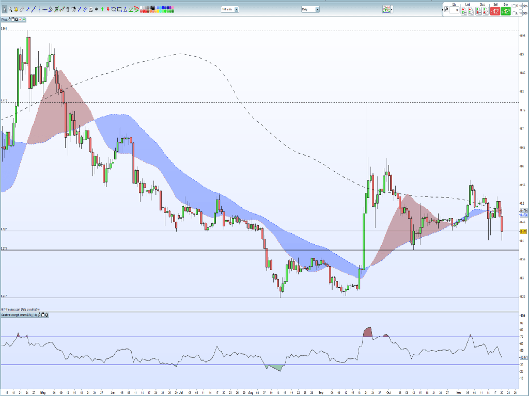Click the Qty quantity input field
Image resolution: width=529 pixels, height=396 pixels.
coord(455,11)
